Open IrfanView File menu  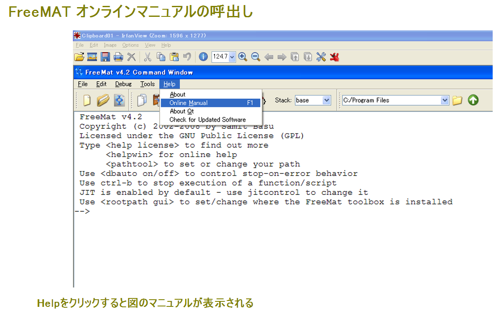(x=80, y=45)
